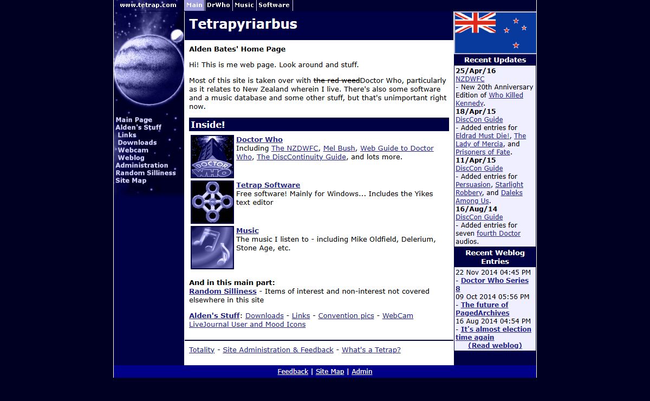Viewport: 650px width, 401px height.
Task: Open the Site Map link in footer bar
Action: (x=330, y=371)
